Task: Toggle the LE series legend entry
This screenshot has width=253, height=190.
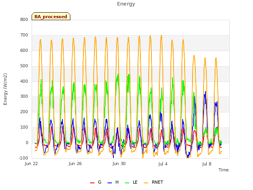Action: 131,182
